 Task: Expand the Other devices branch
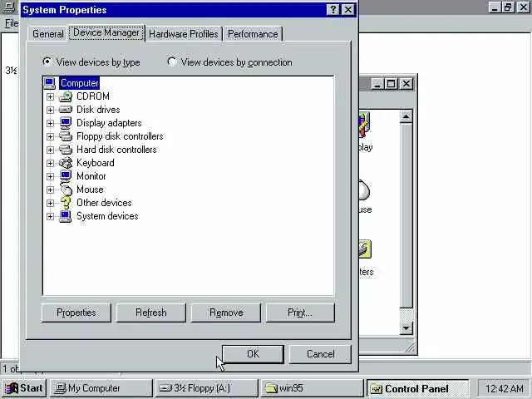pyautogui.click(x=50, y=203)
